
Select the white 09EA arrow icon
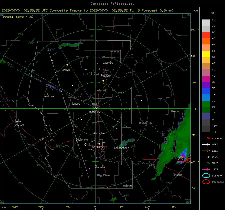coord(206,145)
